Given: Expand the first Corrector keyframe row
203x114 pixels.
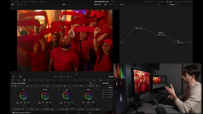Looking at the screenshot, I should (108, 90).
